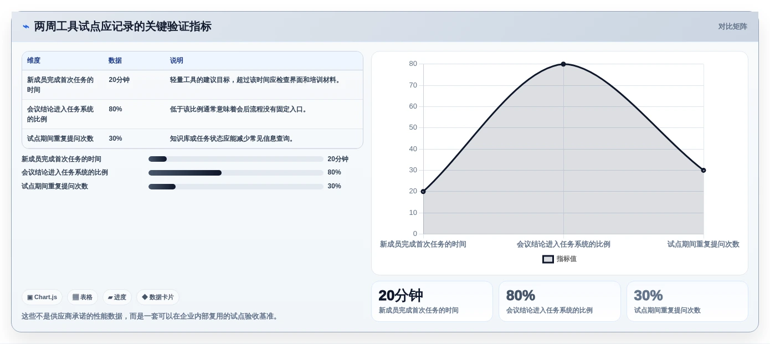This screenshot has height=344, width=770.
Task: Click x-axis label 新成员完成首次任务的时间
Action: click(423, 244)
